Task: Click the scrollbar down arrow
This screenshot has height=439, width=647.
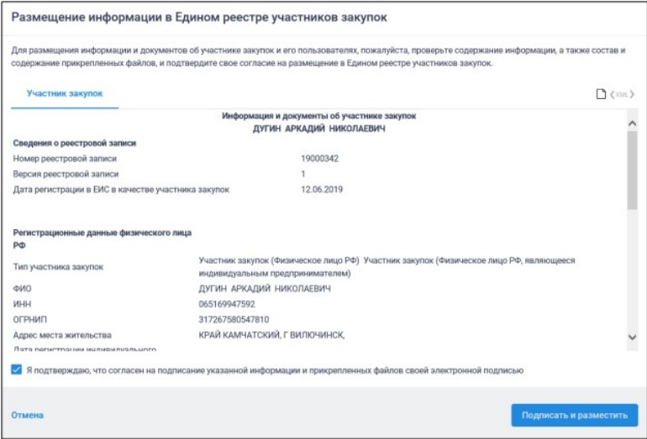Action: pos(633,337)
